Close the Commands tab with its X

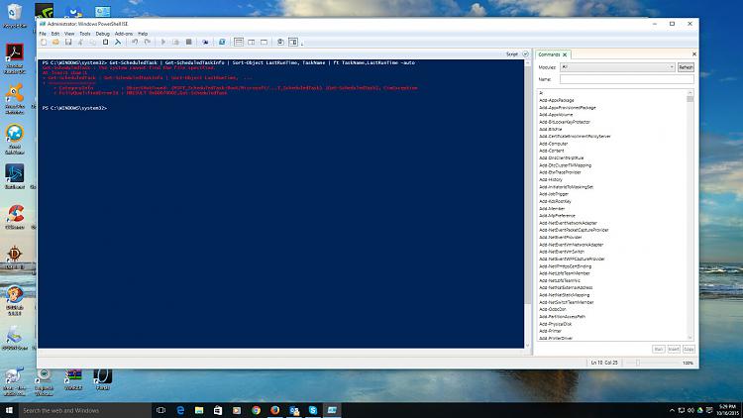(565, 54)
